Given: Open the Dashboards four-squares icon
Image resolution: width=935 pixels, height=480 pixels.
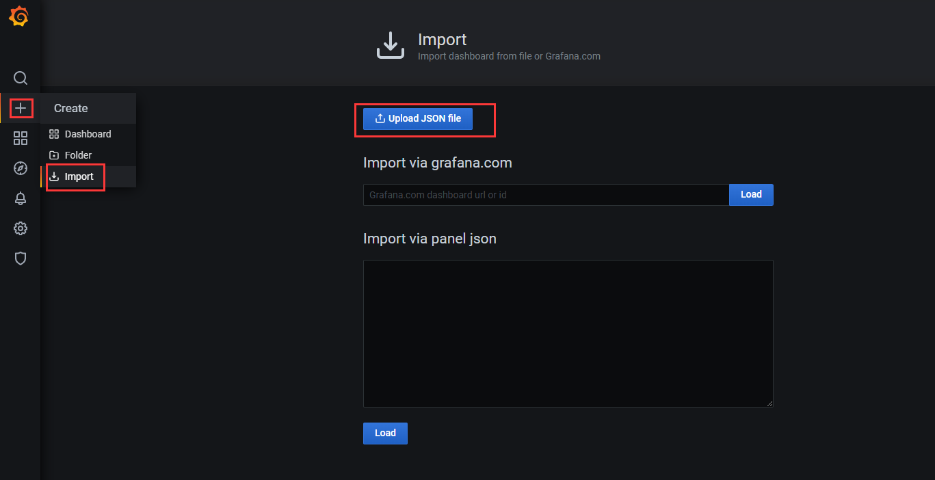Looking at the screenshot, I should click(x=21, y=138).
